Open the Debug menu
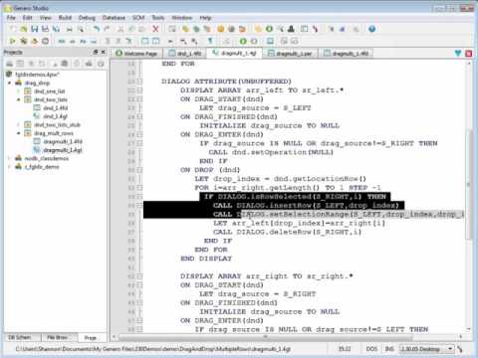This screenshot has height=358, width=478. [87, 18]
